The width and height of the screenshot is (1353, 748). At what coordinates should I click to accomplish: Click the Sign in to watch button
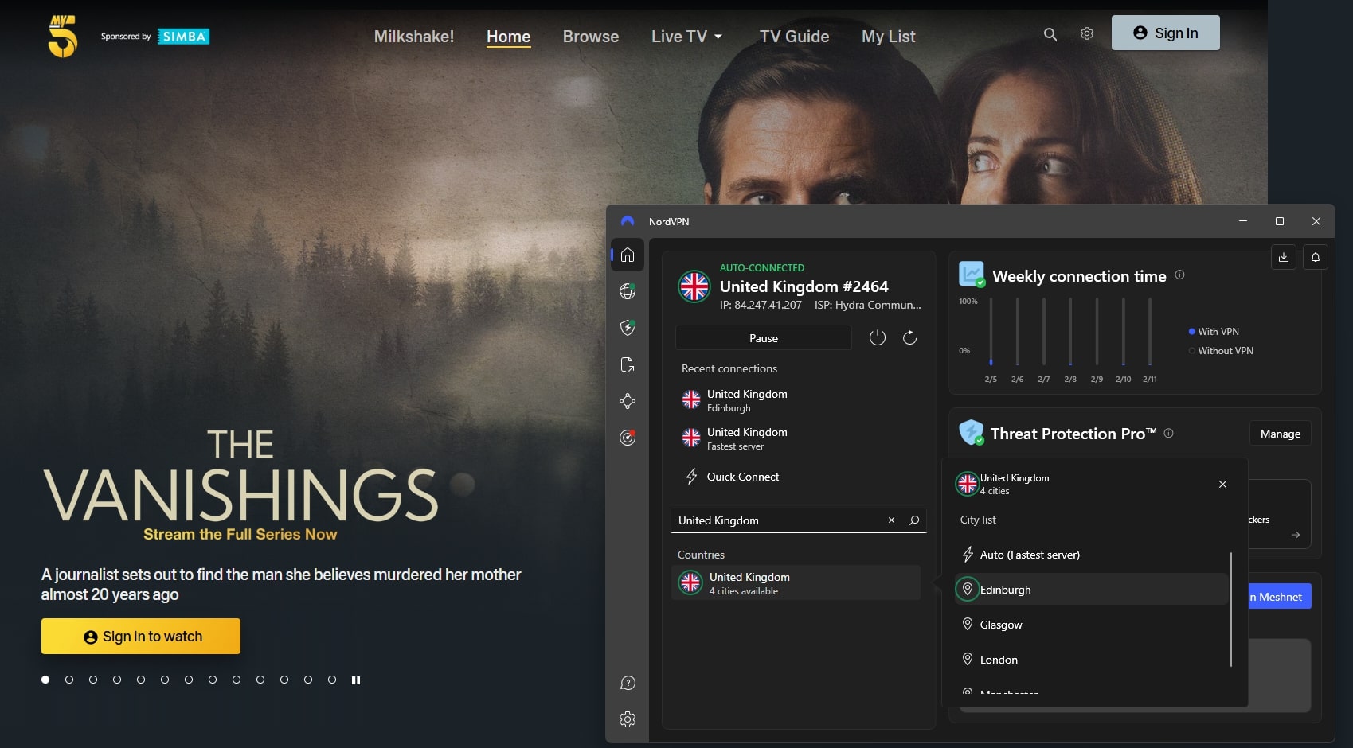click(x=141, y=637)
